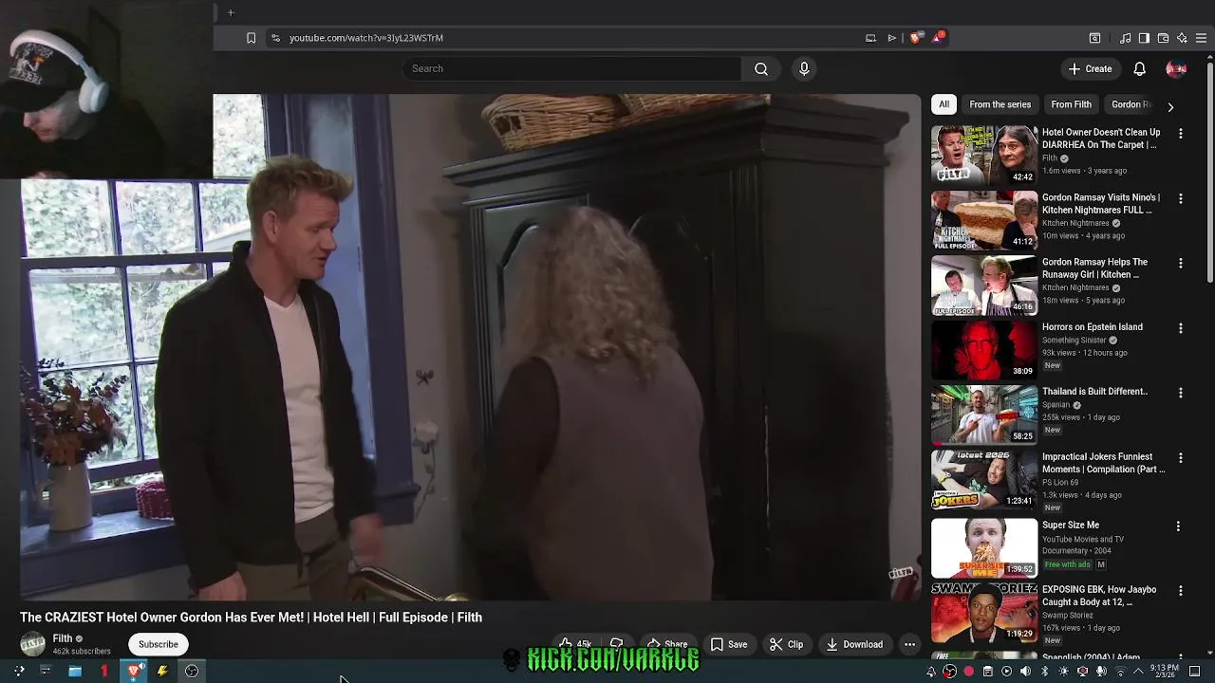Toggle the browser sidebar panel icon

click(x=1144, y=38)
